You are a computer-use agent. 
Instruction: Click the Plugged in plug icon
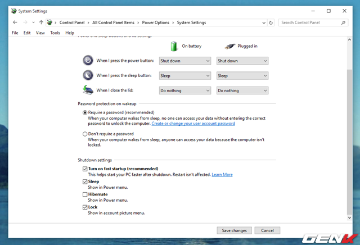pos(230,46)
